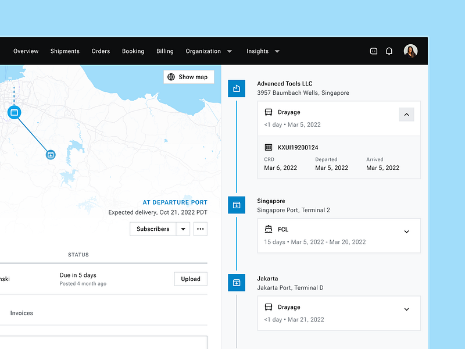This screenshot has width=465, height=349.
Task: Collapse the Drayage details panel
Action: tap(406, 115)
